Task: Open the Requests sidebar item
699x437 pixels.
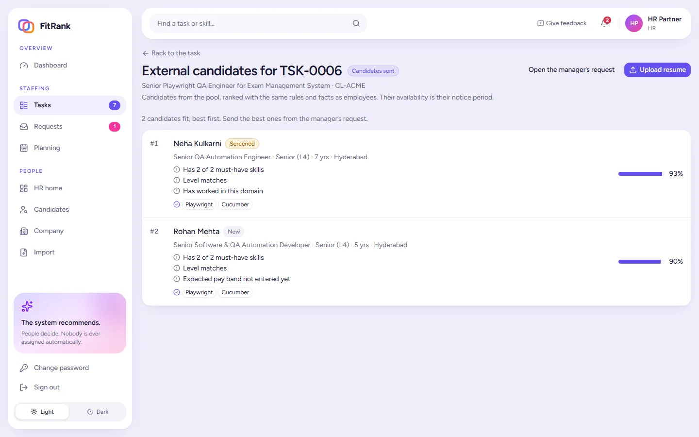Action: tap(70, 127)
